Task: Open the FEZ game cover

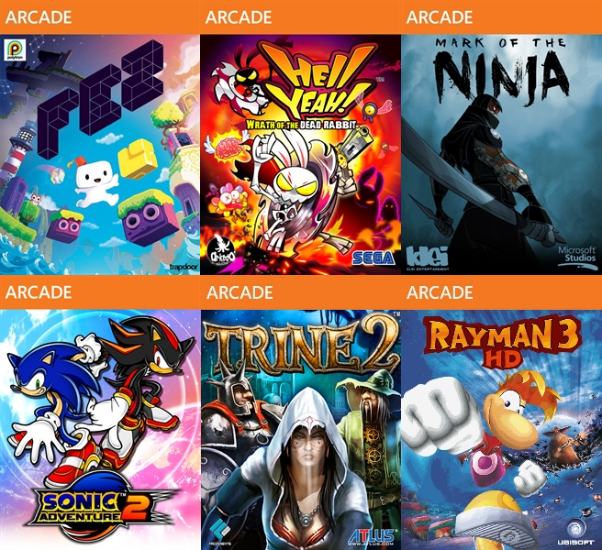Action: tap(100, 155)
